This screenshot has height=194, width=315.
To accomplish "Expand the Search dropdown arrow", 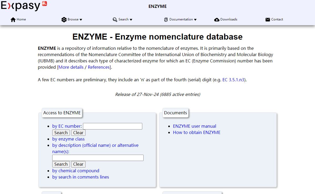I will (131, 20).
